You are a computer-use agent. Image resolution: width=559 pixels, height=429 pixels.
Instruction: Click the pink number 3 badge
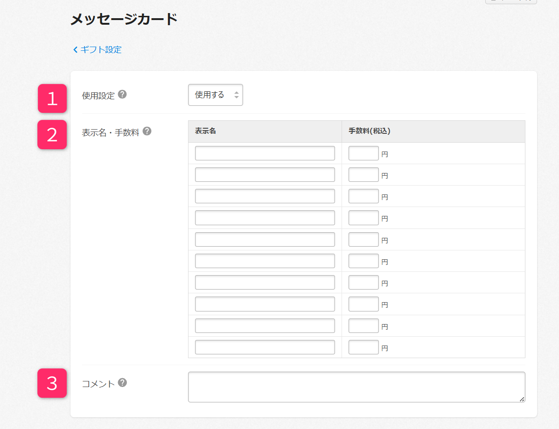[52, 383]
